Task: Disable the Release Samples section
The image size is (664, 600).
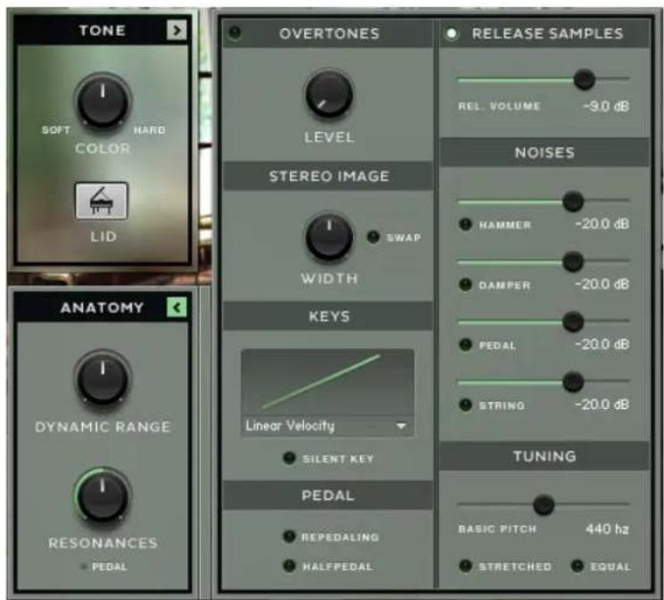Action: [x=451, y=34]
